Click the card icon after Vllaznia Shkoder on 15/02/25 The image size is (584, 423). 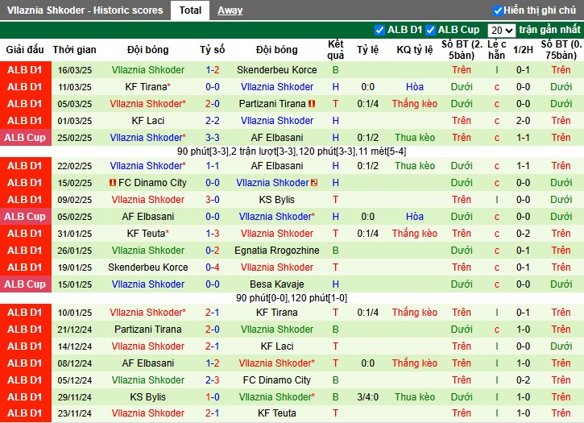click(x=314, y=183)
